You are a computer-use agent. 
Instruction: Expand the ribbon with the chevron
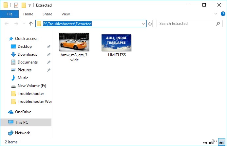point(216,14)
